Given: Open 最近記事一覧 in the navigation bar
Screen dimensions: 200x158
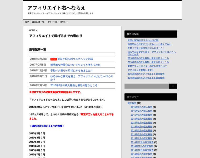Looking at the screenshot, I should (38, 22).
